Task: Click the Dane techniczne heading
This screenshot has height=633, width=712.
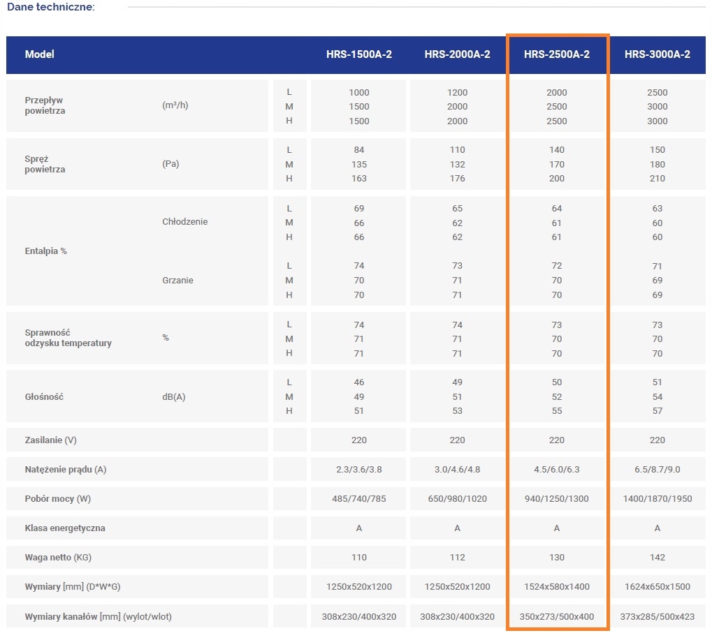Action: tap(51, 7)
